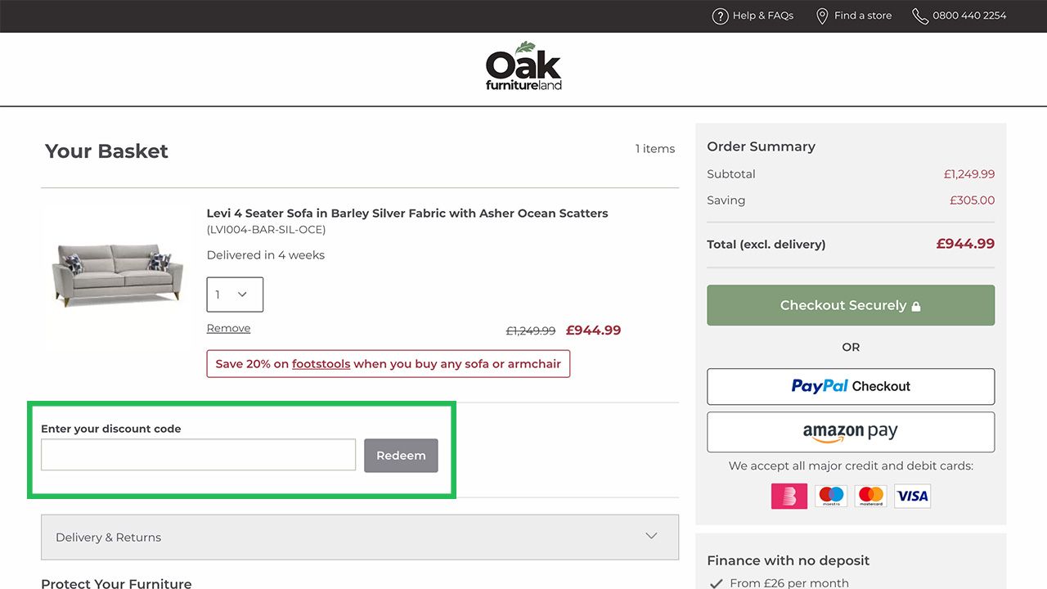Open the quantity dropdown for the sofa
This screenshot has height=589, width=1047.
[235, 294]
